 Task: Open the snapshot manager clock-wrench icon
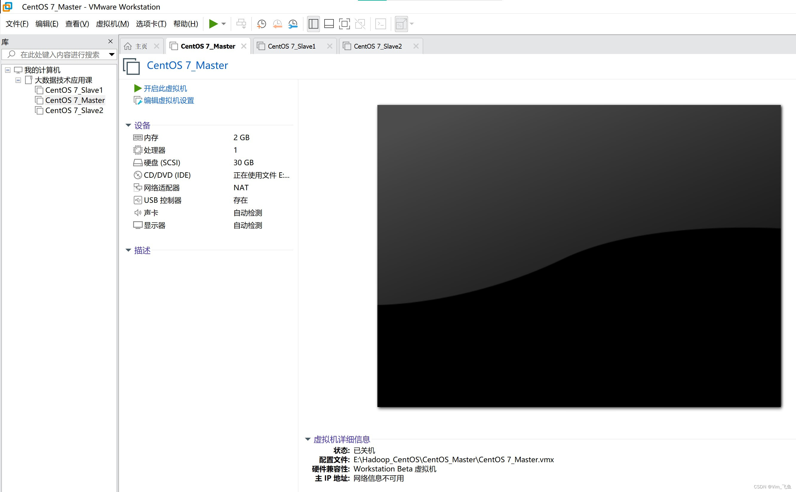292,24
